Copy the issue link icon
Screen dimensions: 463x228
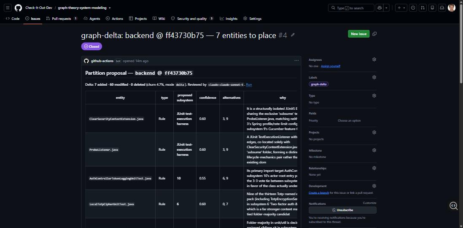pos(374,34)
